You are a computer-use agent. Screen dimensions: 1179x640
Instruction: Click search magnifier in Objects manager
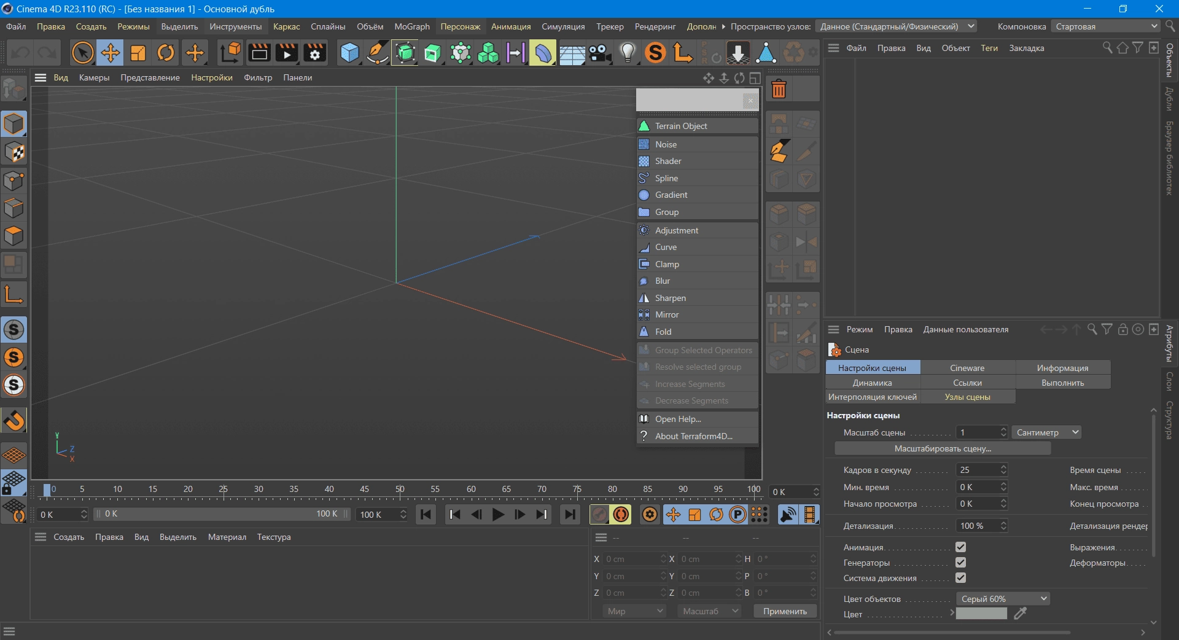1107,48
